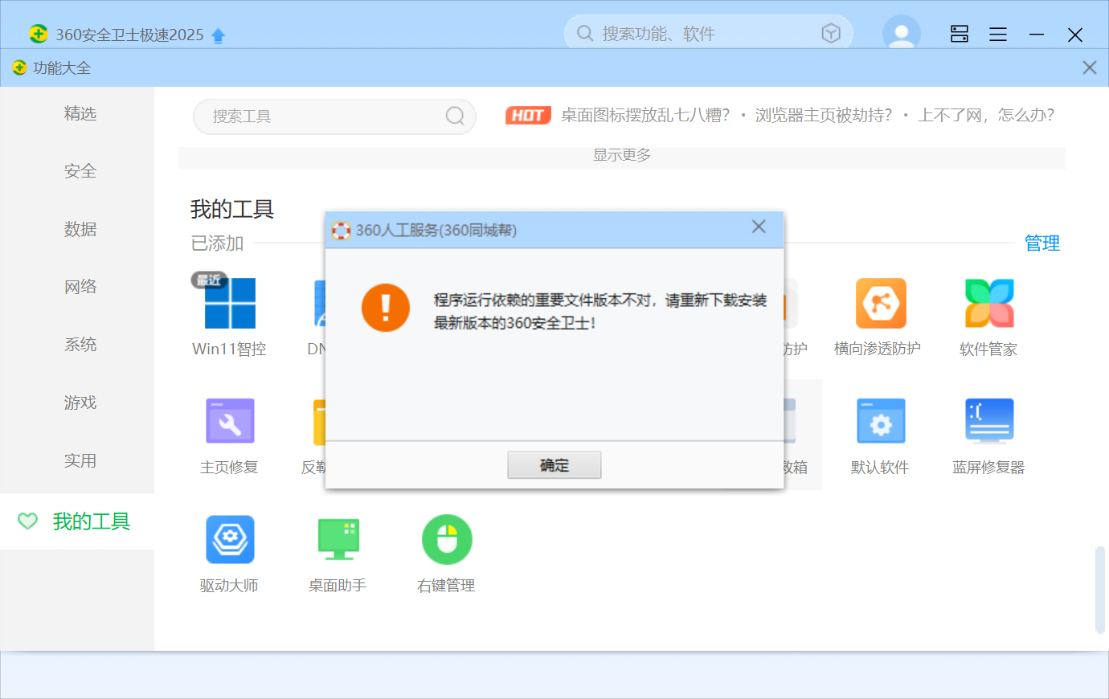Click the stacked-panels icon left of the hamburger menu

(x=960, y=34)
